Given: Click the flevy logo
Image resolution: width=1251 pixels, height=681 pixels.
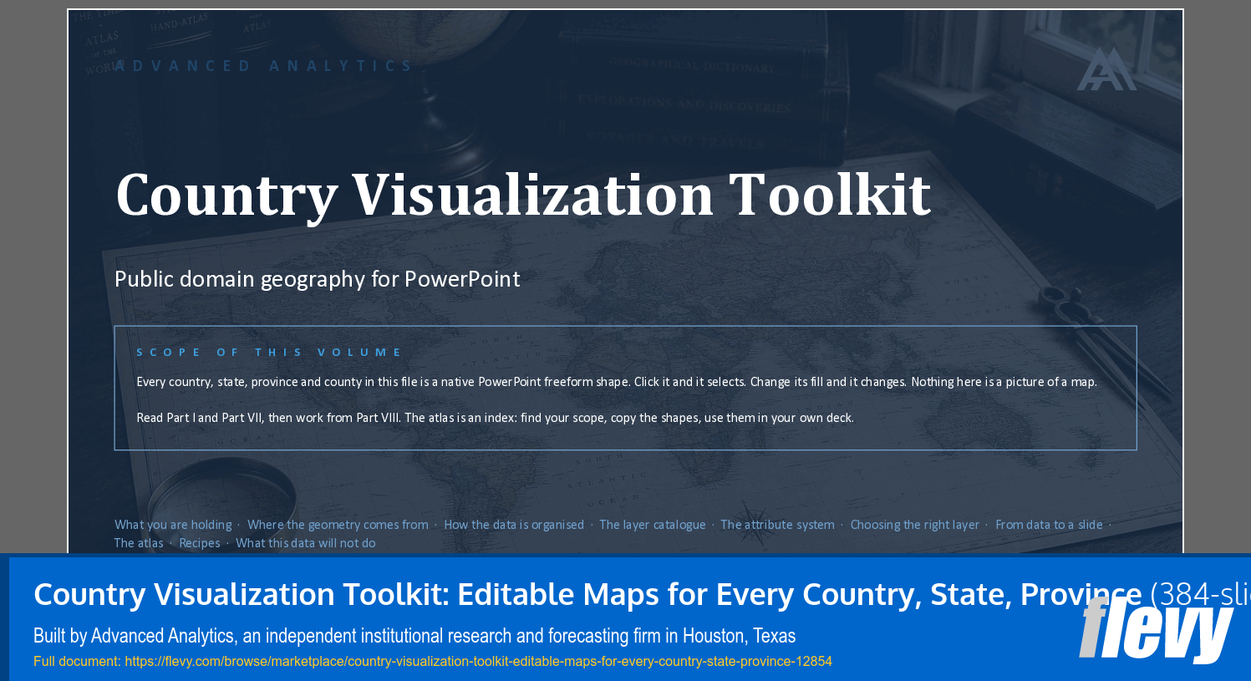Looking at the screenshot, I should [1157, 629].
